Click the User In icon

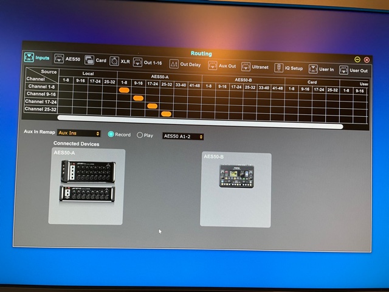click(313, 69)
